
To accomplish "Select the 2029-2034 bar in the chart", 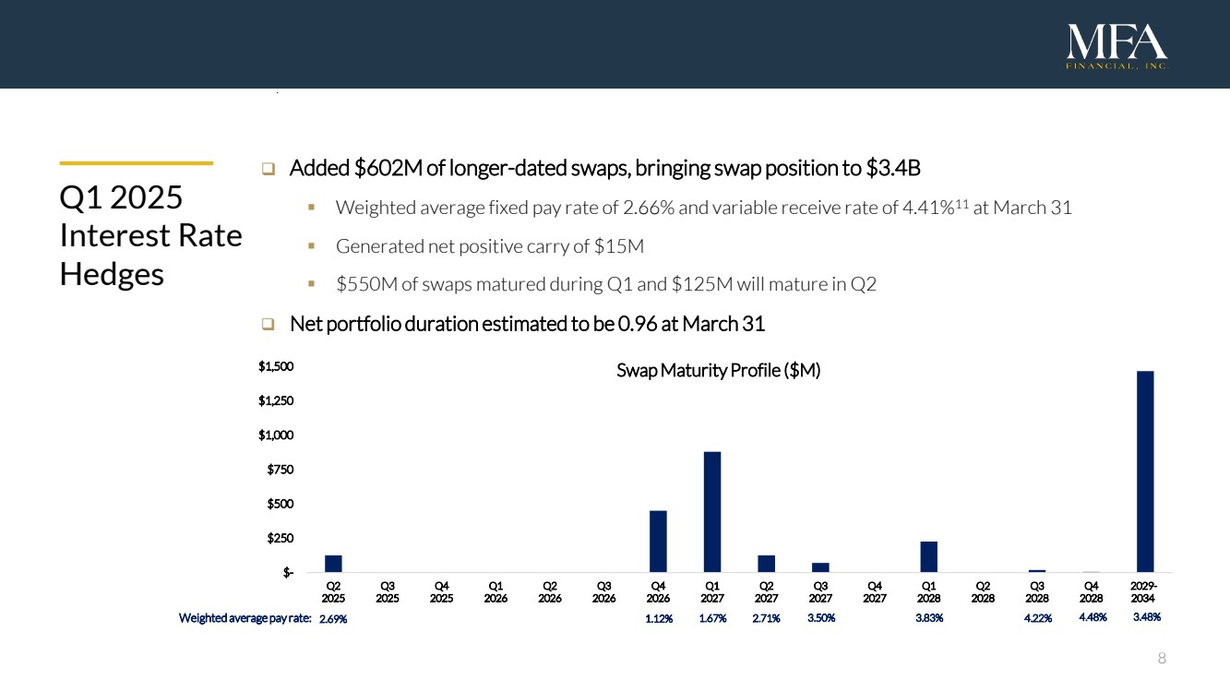I will click(x=1145, y=471).
